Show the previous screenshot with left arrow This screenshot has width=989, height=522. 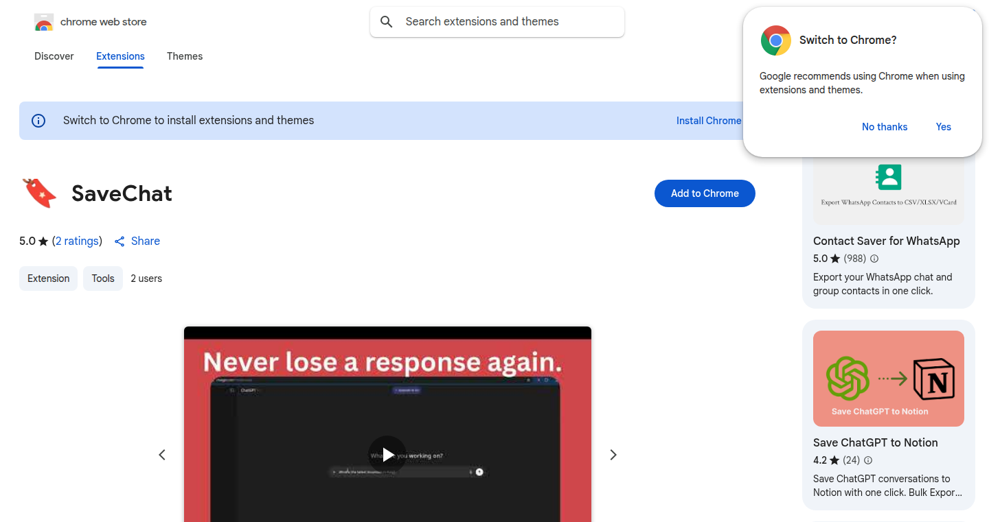(162, 455)
